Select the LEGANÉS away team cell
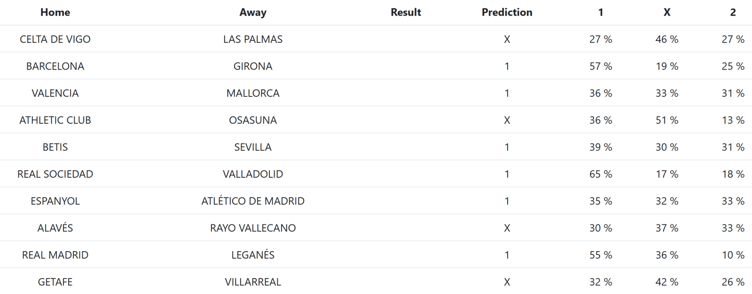The image size is (752, 294). tap(253, 255)
